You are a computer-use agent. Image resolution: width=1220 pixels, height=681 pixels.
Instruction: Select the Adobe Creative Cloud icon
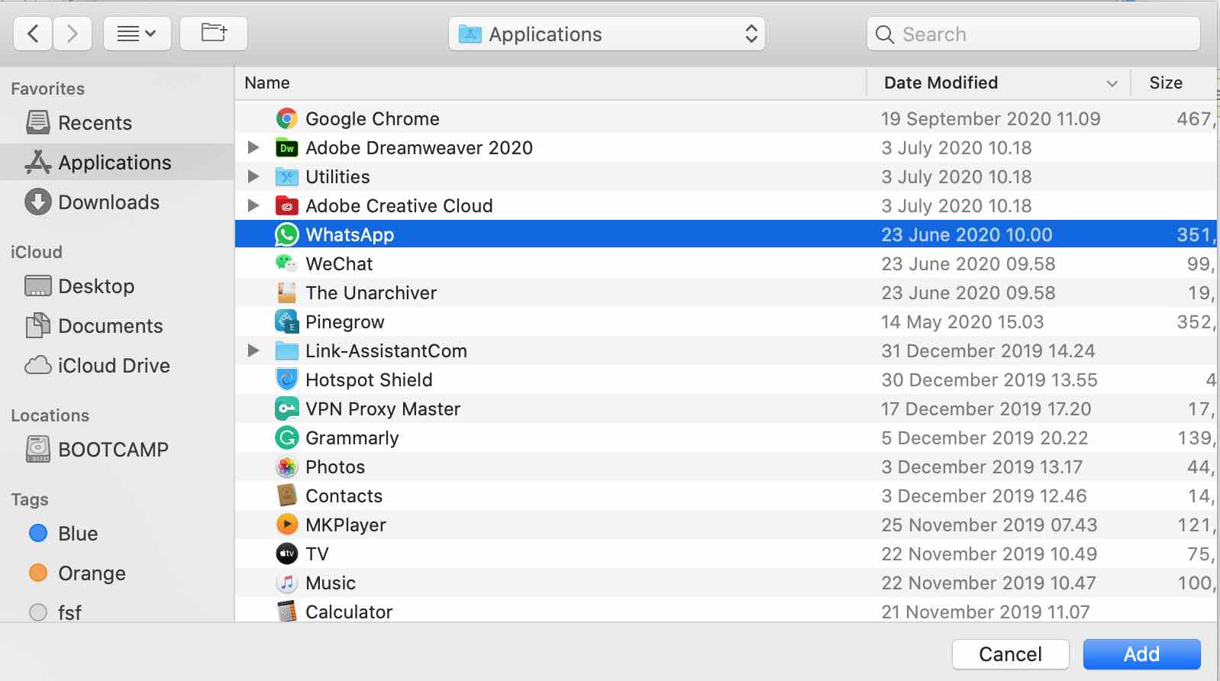tap(287, 206)
